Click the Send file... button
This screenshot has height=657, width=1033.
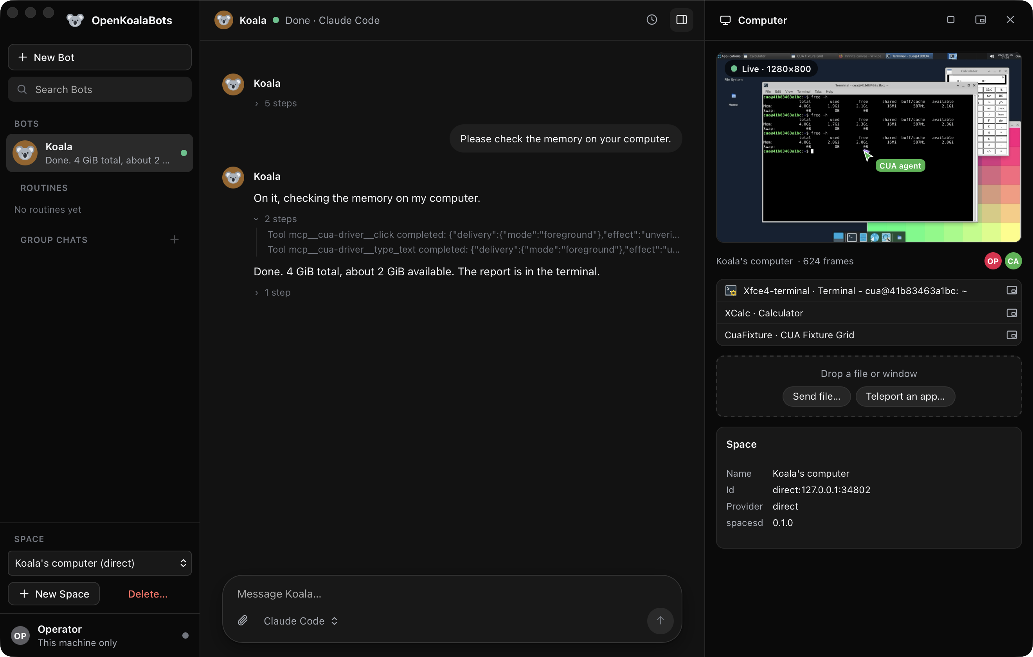[x=816, y=396]
